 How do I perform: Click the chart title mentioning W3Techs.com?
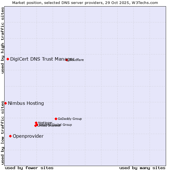85,3
